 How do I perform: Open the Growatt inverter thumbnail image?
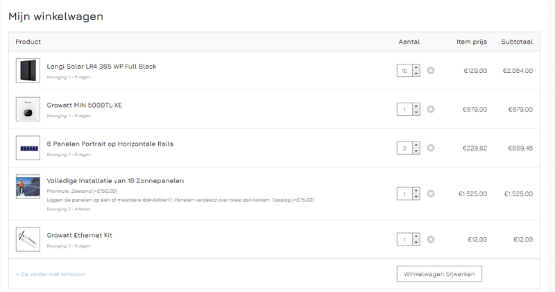point(28,109)
